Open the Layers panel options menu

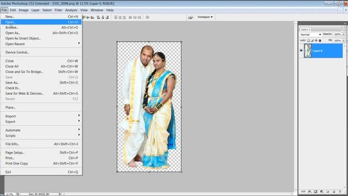tap(343, 30)
